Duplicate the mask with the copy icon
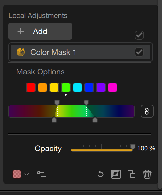Image resolution: width=162 pixels, height=195 pixels. click(132, 174)
